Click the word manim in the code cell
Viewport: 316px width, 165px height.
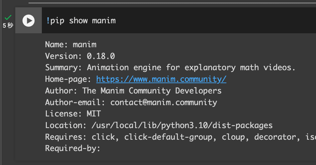[x=104, y=21]
